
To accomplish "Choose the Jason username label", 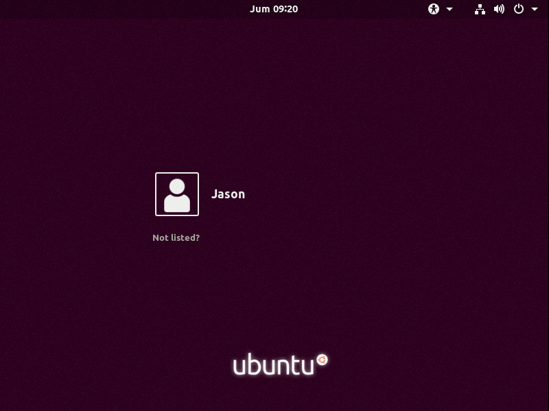I will click(x=228, y=194).
